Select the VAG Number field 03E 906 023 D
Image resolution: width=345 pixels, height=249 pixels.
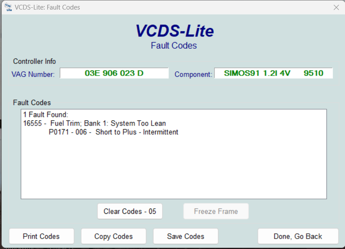click(114, 73)
